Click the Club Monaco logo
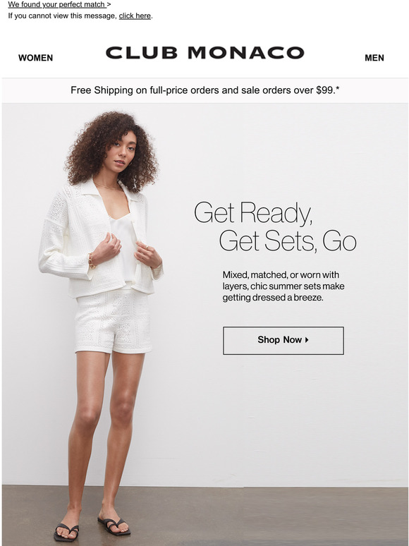This screenshot has height=546, width=409. [205, 53]
